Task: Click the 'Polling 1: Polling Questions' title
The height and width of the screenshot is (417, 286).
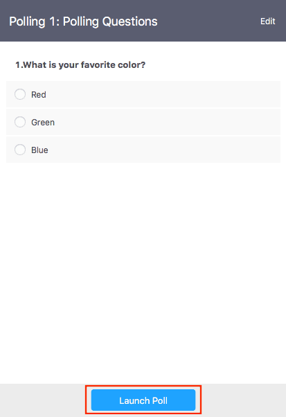Action: 83,21
